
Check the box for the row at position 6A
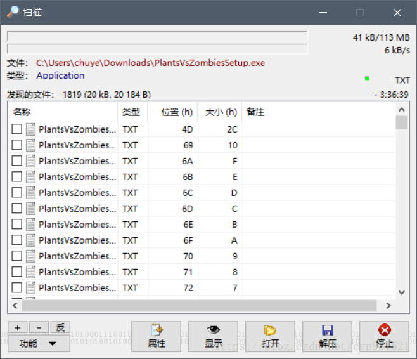coord(16,161)
